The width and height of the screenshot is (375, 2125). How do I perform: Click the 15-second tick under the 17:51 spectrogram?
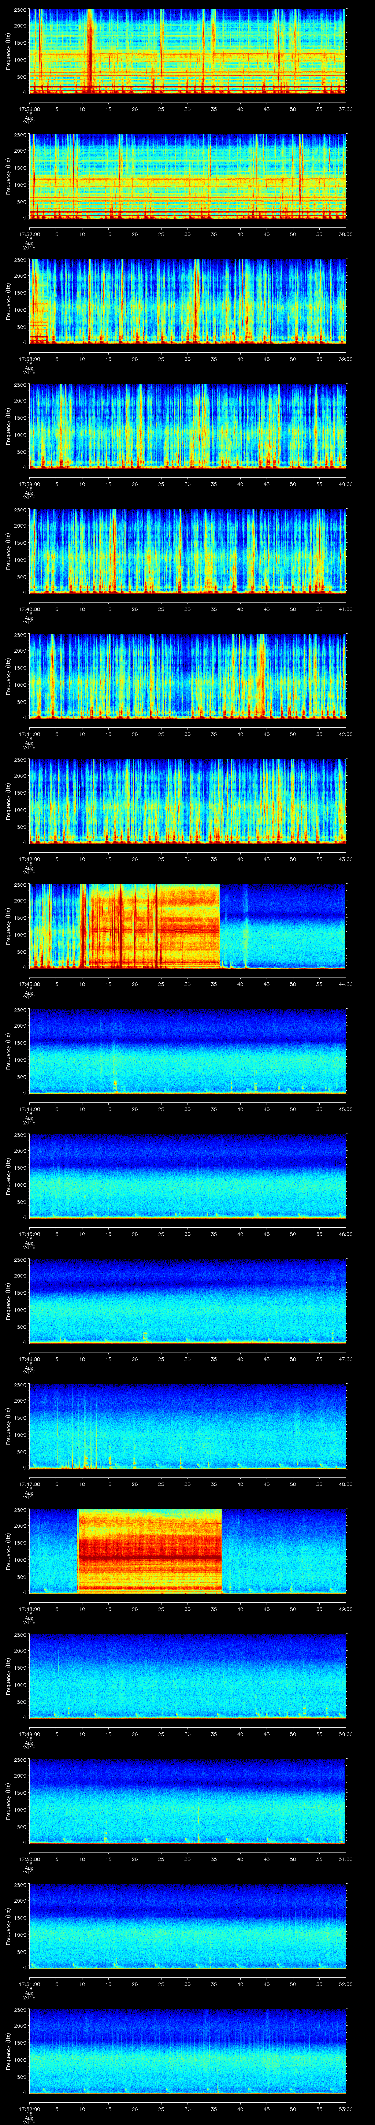click(108, 1984)
